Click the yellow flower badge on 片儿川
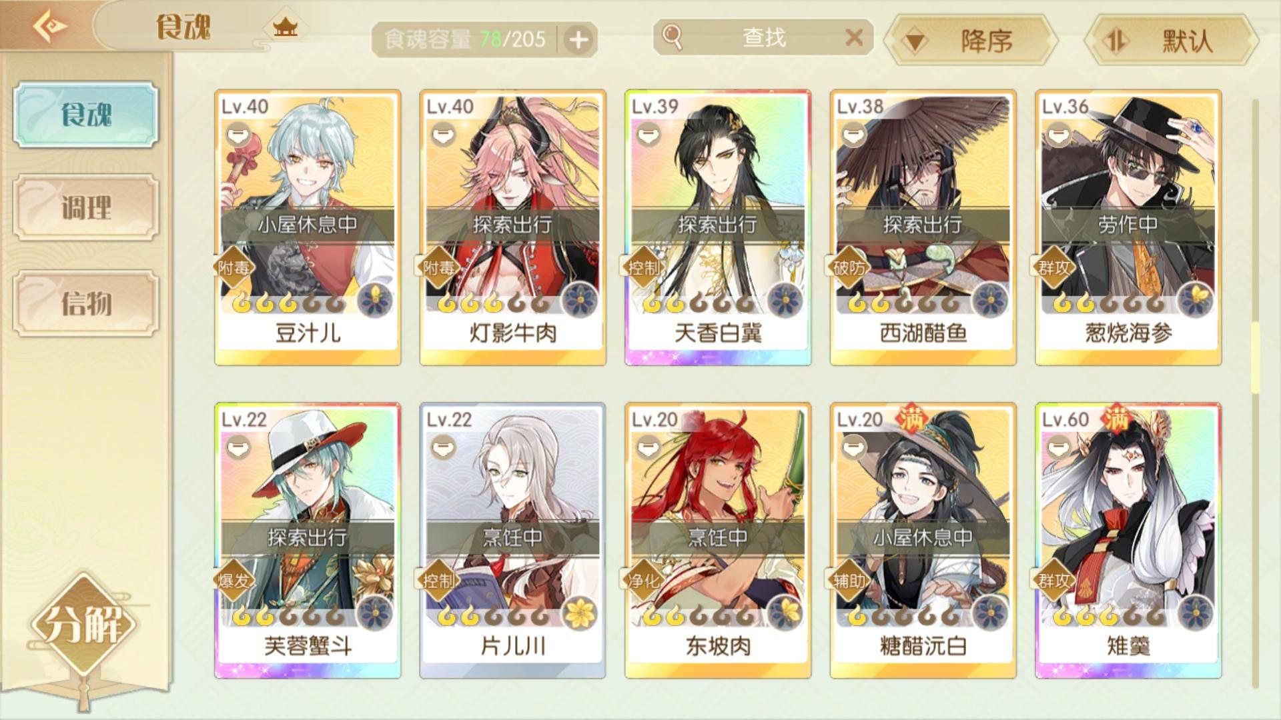This screenshot has height=720, width=1281. tap(580, 613)
